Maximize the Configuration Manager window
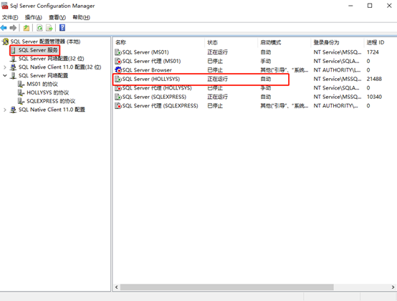Image resolution: width=397 pixels, height=301 pixels. pos(370,6)
